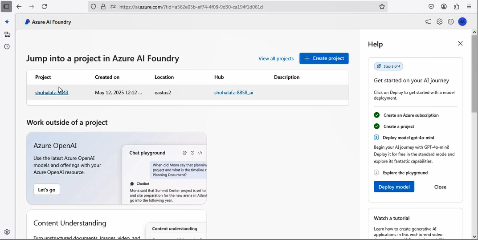Open the Firefox account icon
Screen dimensions: 478x240
pos(444,6)
